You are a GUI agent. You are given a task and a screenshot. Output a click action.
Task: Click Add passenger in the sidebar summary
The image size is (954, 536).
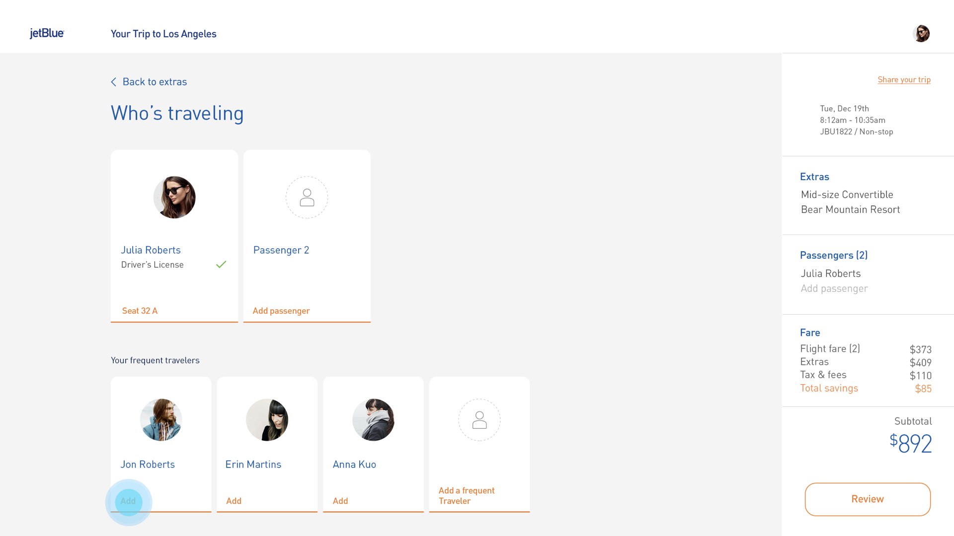[834, 288]
